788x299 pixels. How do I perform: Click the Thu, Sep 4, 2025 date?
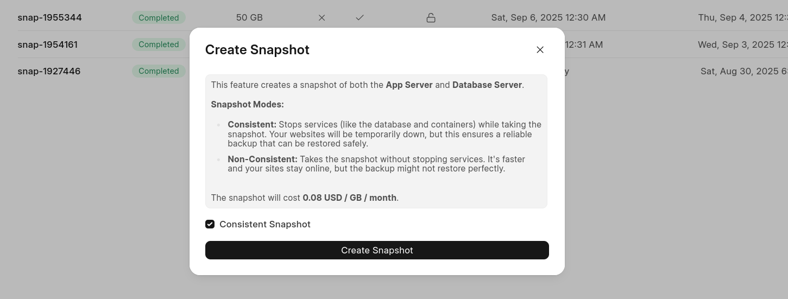(x=742, y=17)
